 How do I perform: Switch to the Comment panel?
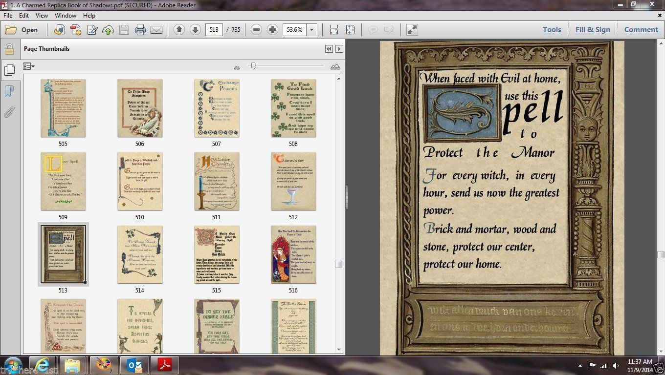(x=641, y=29)
